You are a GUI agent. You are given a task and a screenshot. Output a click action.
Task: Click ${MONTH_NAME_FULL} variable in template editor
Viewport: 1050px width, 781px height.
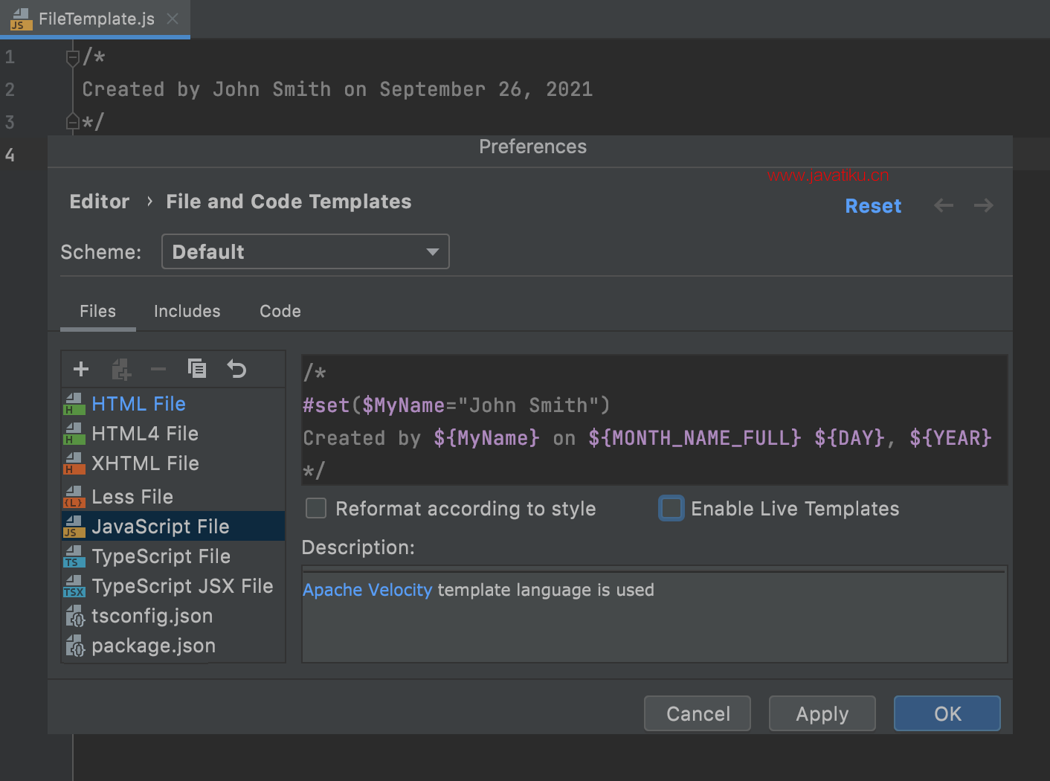tap(695, 438)
